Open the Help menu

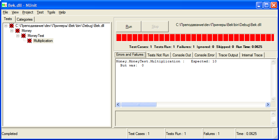(62, 12)
